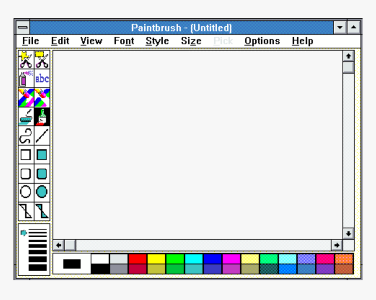Choose the Airbrush spray can tool
The image size is (376, 300).
(x=26, y=79)
